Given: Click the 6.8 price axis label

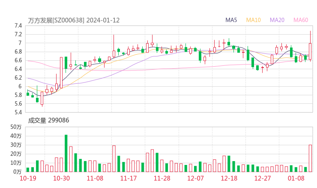Looking at the screenshot, I should [x=18, y=52].
